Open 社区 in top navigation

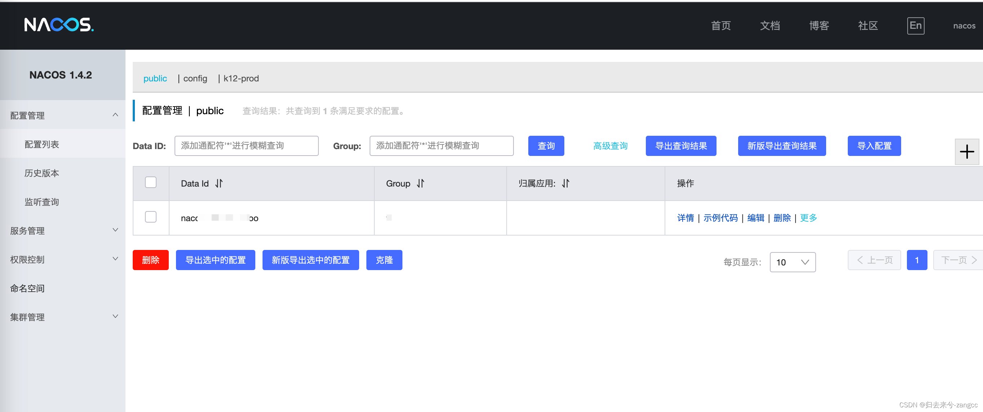tap(868, 26)
